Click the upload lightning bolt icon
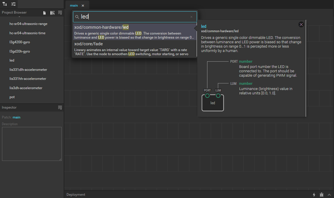 click(314, 194)
